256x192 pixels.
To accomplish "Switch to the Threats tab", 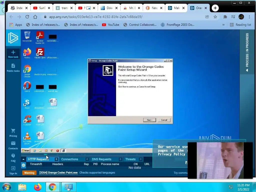I will pyautogui.click(x=133, y=159).
